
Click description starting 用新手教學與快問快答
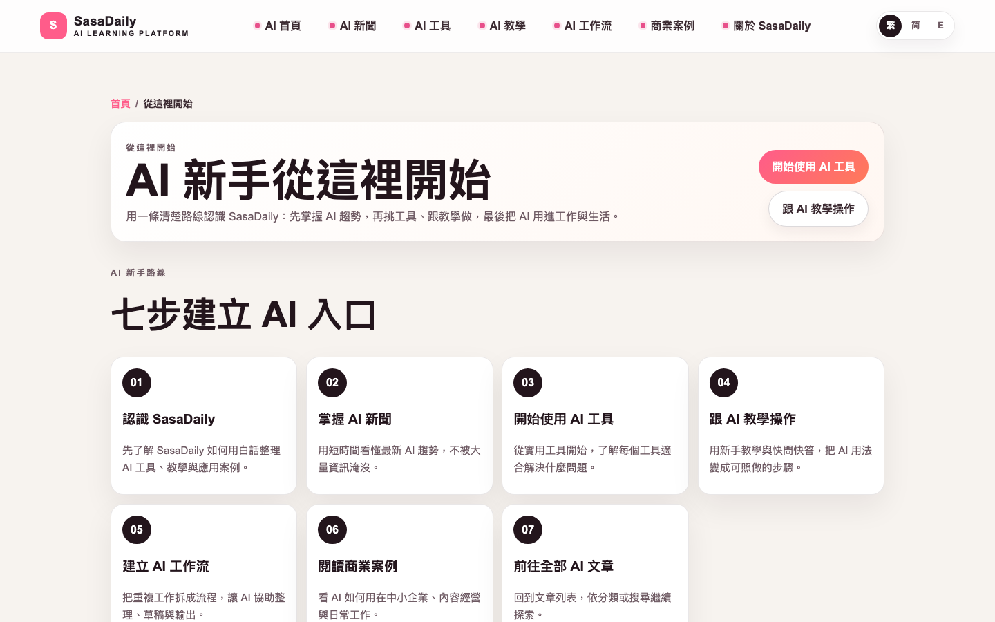790,459
